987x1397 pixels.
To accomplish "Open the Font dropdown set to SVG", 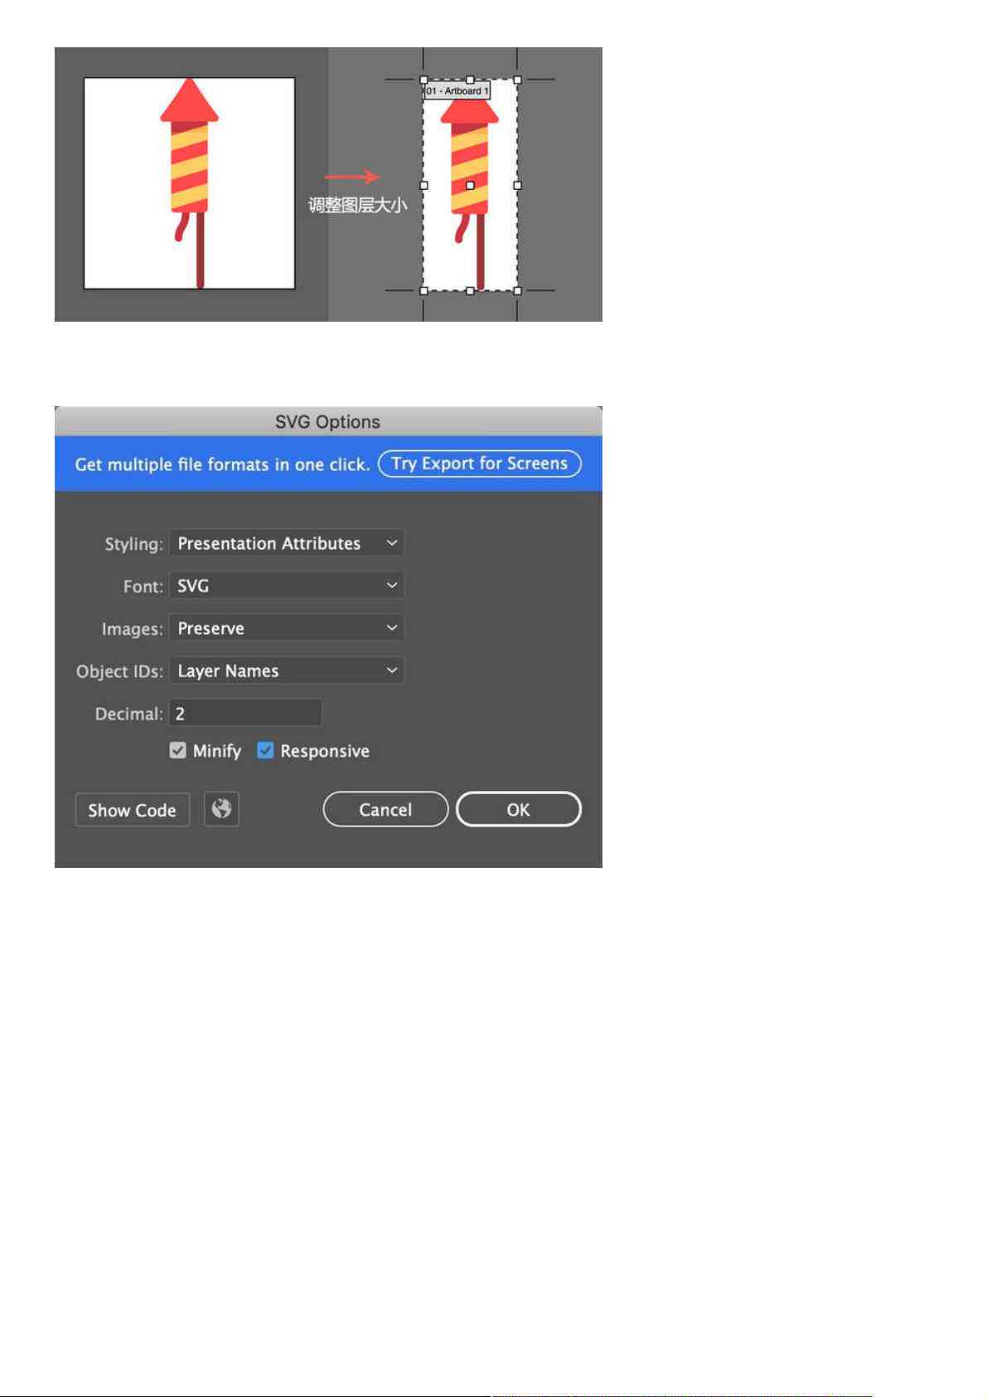I will pyautogui.click(x=286, y=585).
